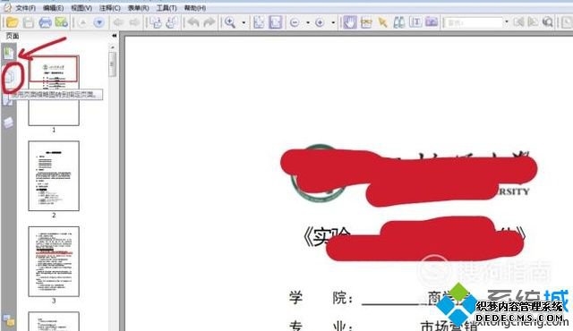Activate the binoculars search tool
The width and height of the screenshot is (573, 331).
tap(399, 22)
